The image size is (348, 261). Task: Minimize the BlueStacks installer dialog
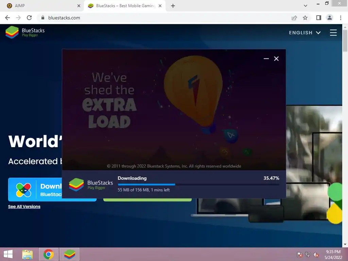266,58
